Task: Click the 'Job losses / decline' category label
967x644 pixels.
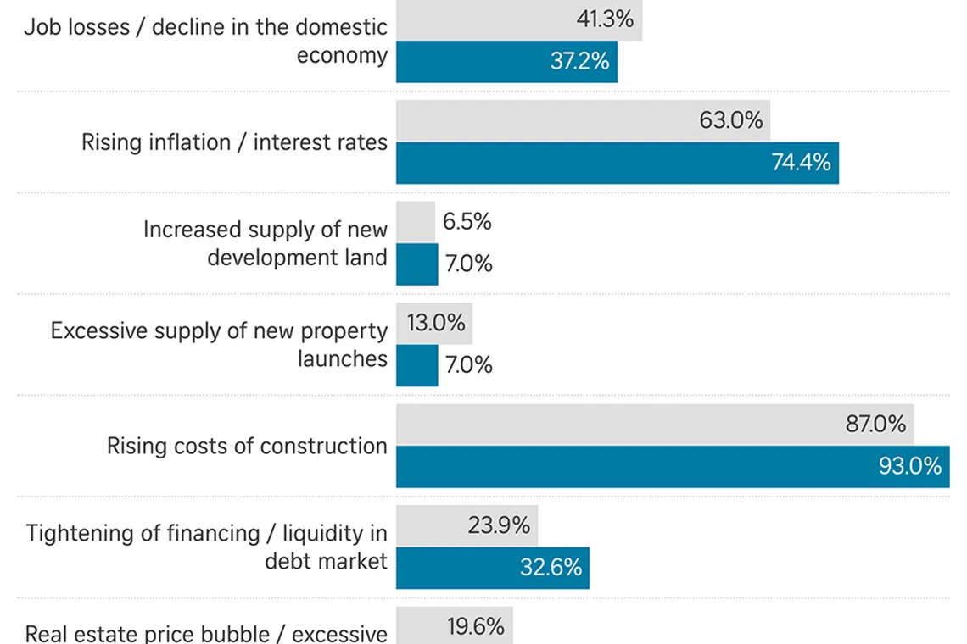Action: click(205, 41)
